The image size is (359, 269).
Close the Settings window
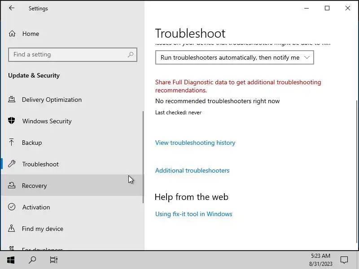347,8
